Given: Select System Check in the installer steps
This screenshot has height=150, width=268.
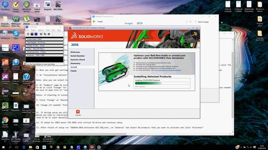Looking at the screenshot, I should (x=77, y=60).
